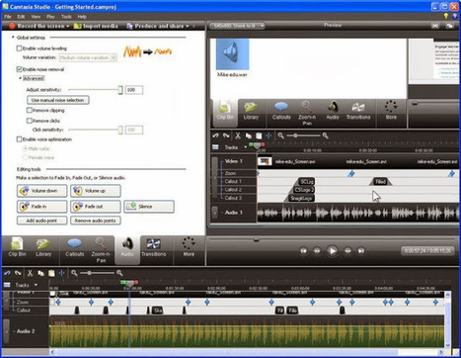Uncheck Enable noise removal

pyautogui.click(x=19, y=69)
